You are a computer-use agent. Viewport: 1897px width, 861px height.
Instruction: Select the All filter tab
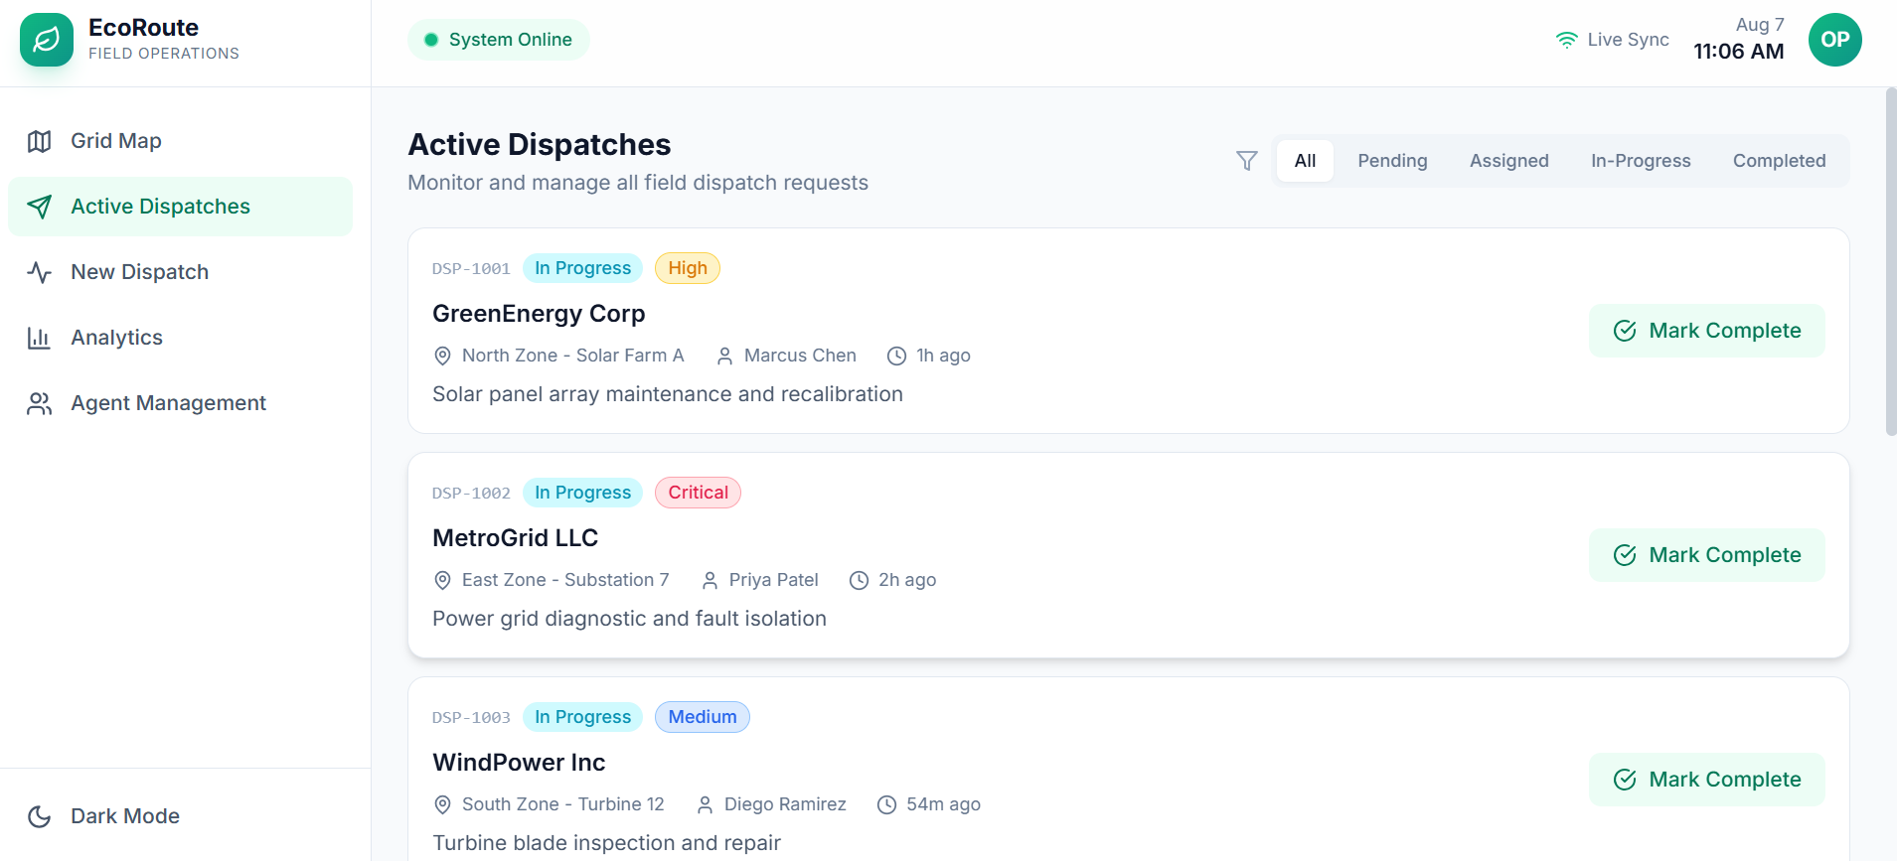click(x=1305, y=161)
